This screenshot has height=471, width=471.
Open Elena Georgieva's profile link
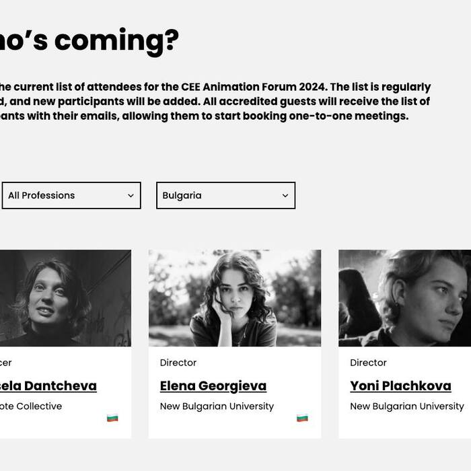[213, 386]
